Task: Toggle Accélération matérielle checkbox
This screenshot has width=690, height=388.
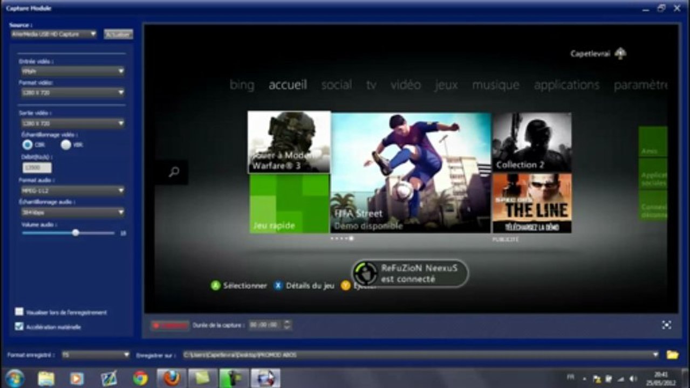Action: (19, 327)
